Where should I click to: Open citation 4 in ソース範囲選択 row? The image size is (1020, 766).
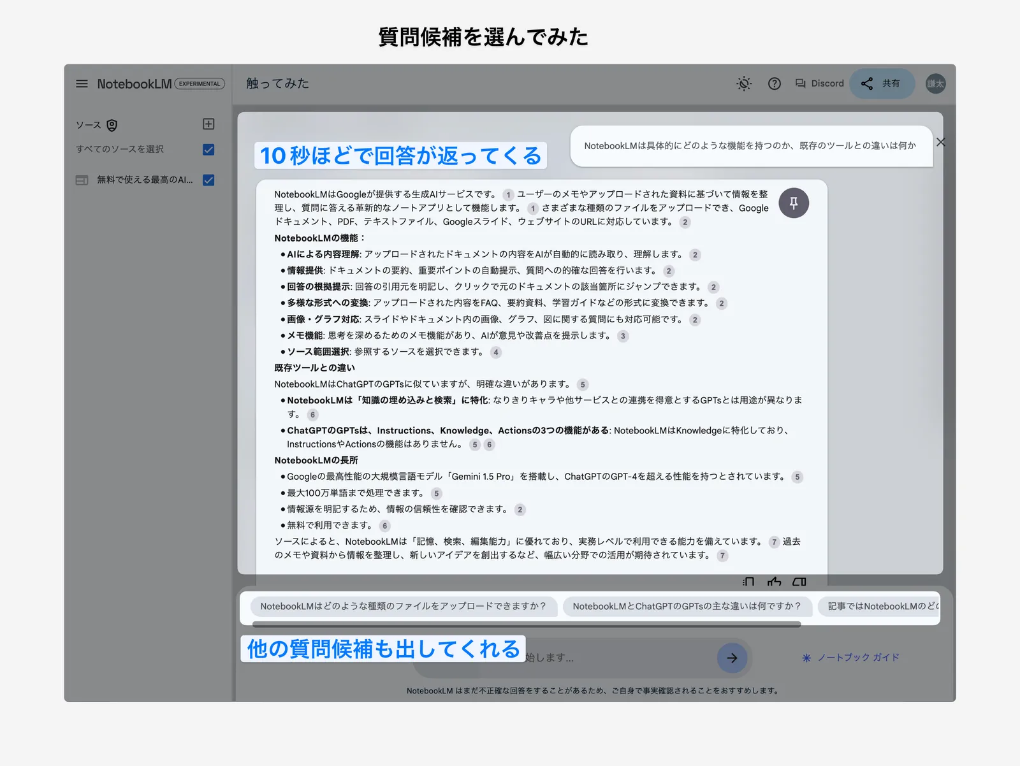pyautogui.click(x=495, y=352)
